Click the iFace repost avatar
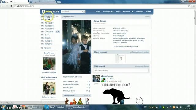The image size is (196, 110). pos(104,80)
